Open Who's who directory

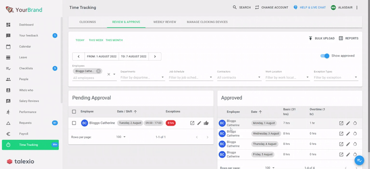pyautogui.click(x=26, y=90)
